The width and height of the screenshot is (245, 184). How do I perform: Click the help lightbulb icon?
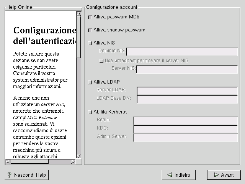9,175
